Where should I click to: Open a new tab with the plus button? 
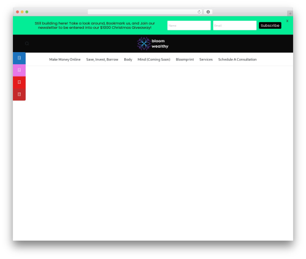point(290,13)
